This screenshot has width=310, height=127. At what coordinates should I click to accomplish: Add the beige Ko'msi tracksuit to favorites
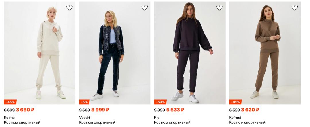pos(69,8)
